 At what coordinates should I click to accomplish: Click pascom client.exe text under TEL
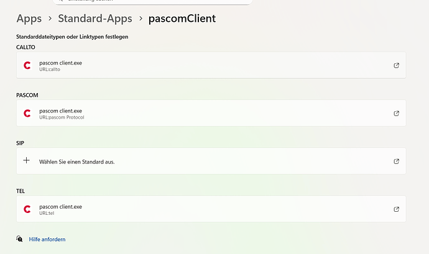[x=60, y=207]
